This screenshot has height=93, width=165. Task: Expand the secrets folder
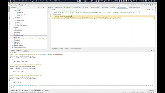pyautogui.click(x=14, y=17)
